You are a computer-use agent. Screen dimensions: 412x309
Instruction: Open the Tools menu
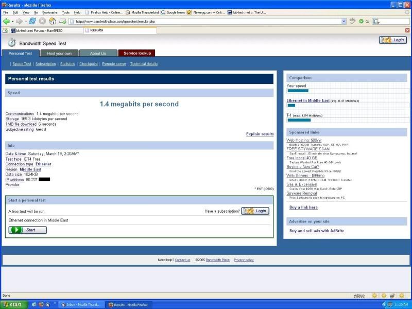click(x=66, y=12)
